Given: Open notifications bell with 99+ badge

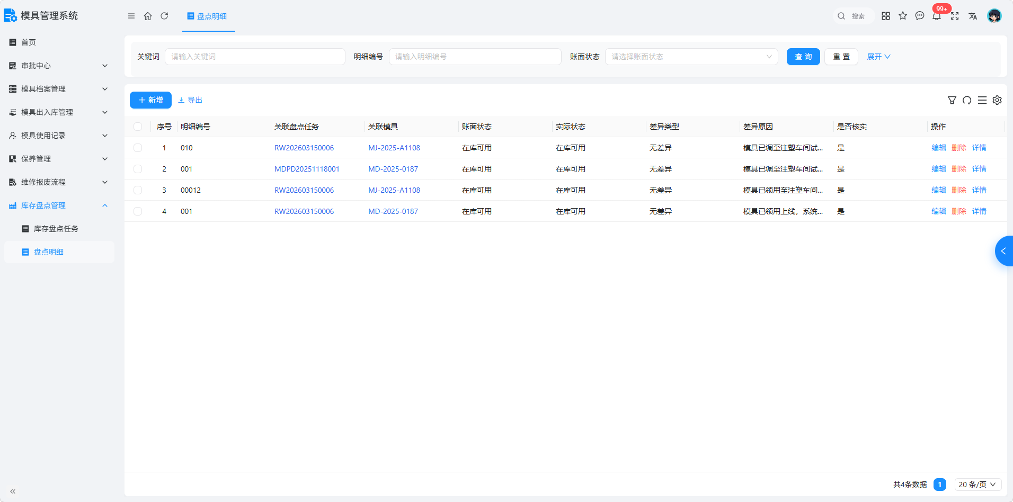Looking at the screenshot, I should tap(937, 16).
